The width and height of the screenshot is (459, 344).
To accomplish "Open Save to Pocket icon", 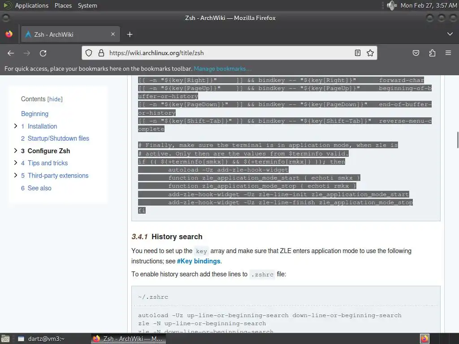I will (416, 53).
